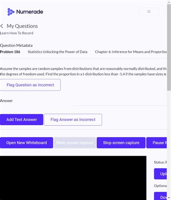Stop screen capture
Image resolution: width=171 pixels, height=200 pixels.
click(x=121, y=143)
